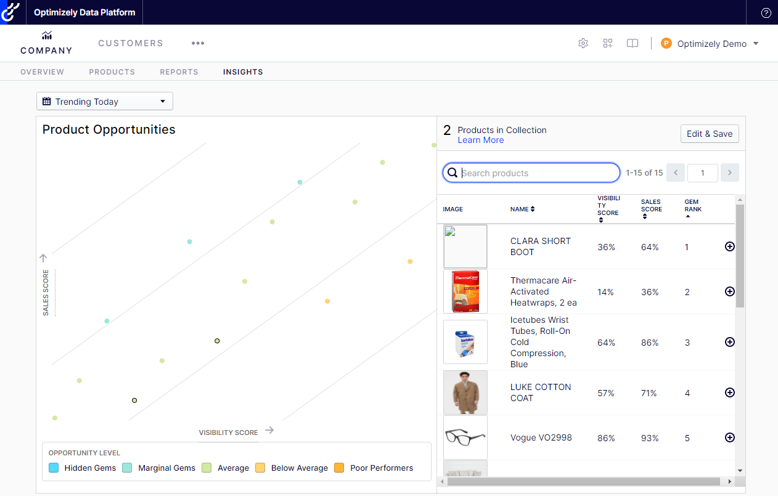Add Icetubes Wrist Tubes to collection
Screen dimensions: 778x496
point(730,342)
